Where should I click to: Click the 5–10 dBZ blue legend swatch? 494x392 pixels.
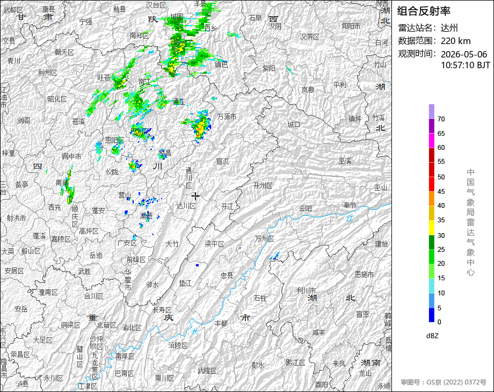point(432,300)
